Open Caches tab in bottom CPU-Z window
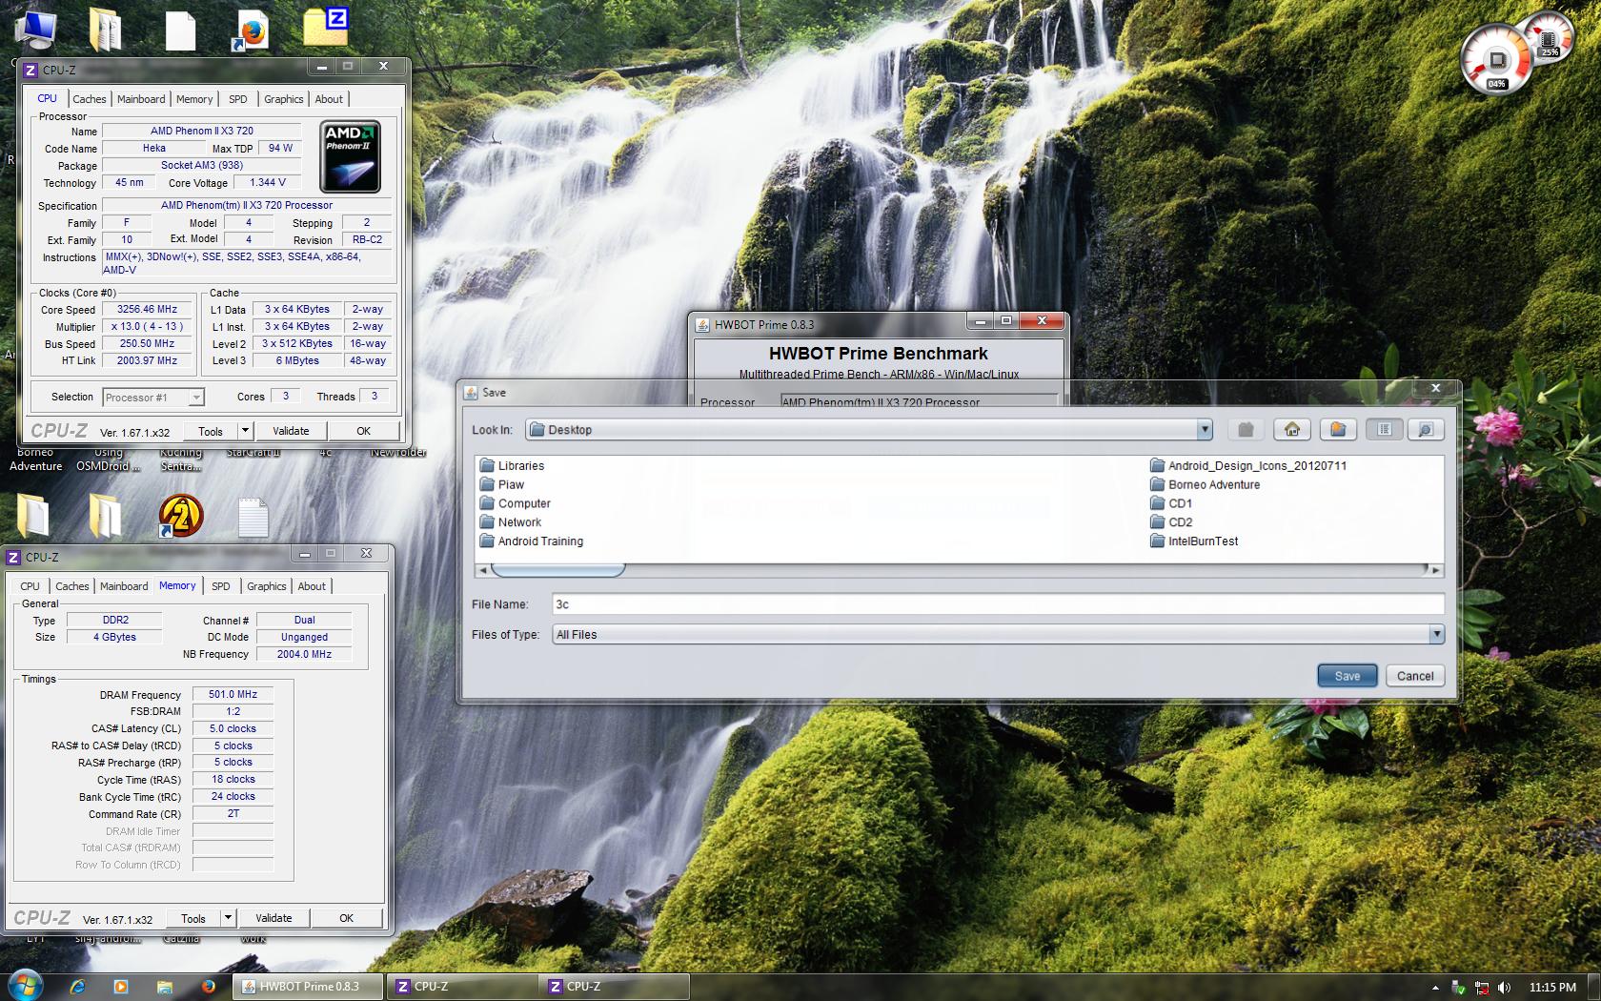 (x=72, y=586)
